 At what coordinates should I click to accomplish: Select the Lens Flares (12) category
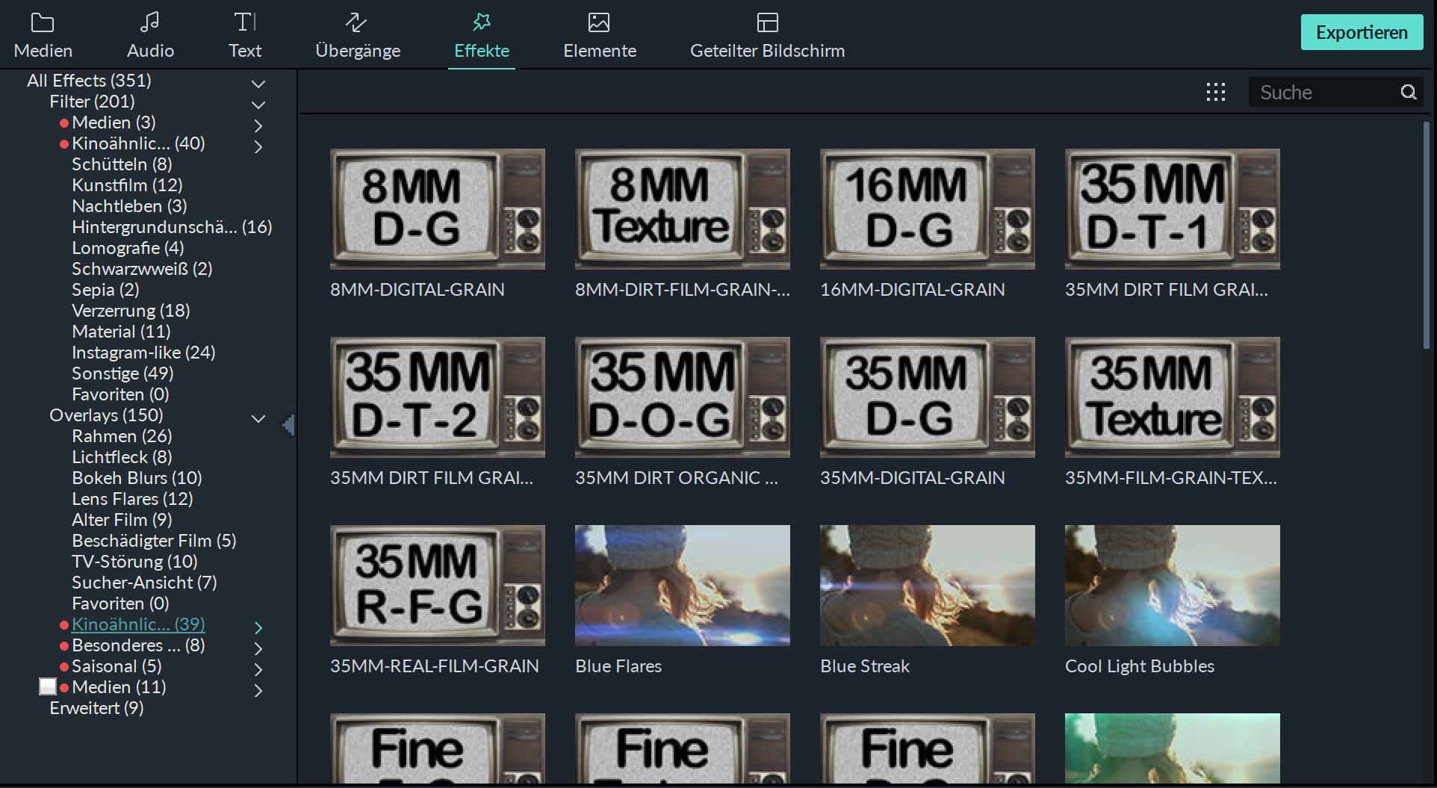pos(132,498)
